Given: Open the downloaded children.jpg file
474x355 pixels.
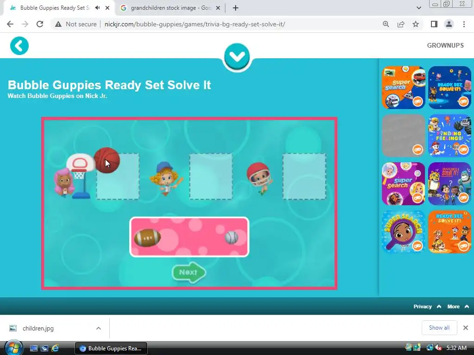Looking at the screenshot, I should (38, 329).
